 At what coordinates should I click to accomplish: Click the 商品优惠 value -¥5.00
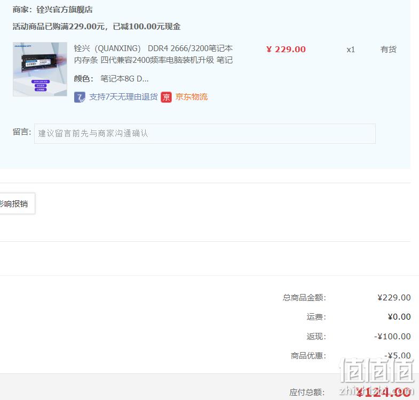[397, 355]
